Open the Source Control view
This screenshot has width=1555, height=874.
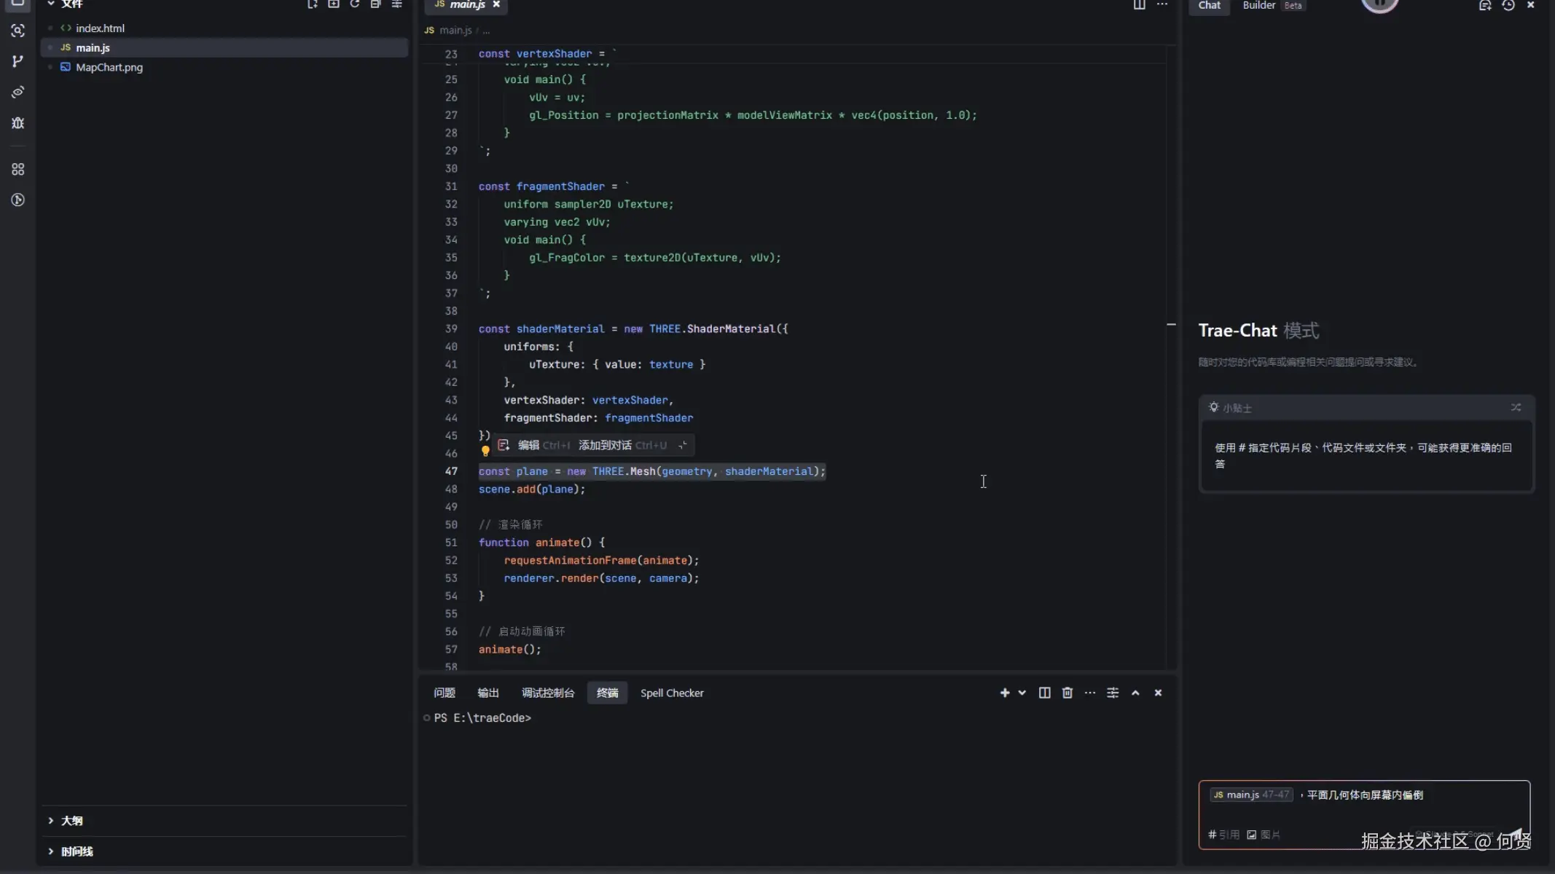[x=17, y=61]
